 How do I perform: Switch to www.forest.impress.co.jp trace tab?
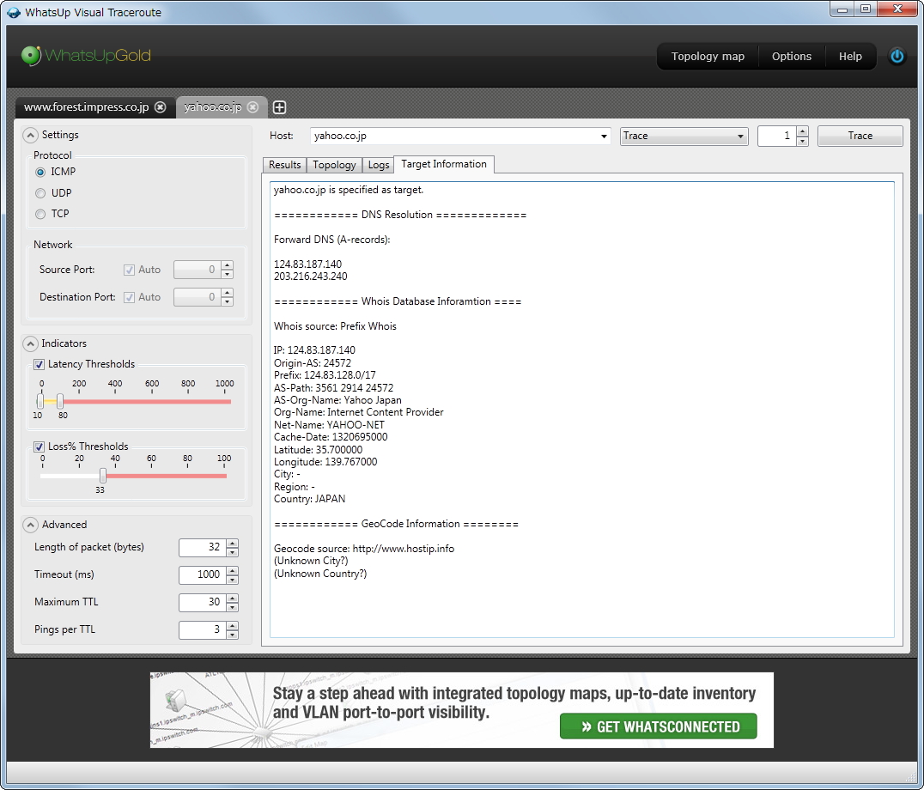pos(86,107)
